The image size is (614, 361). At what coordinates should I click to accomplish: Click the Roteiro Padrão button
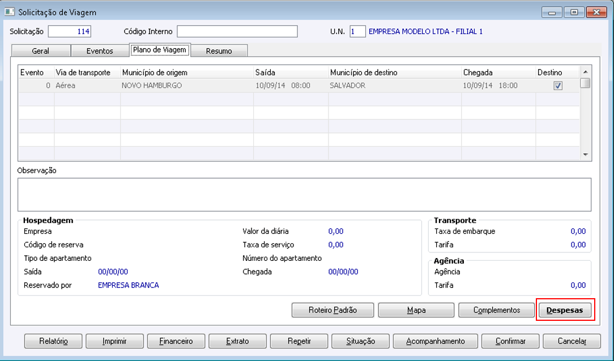(332, 310)
